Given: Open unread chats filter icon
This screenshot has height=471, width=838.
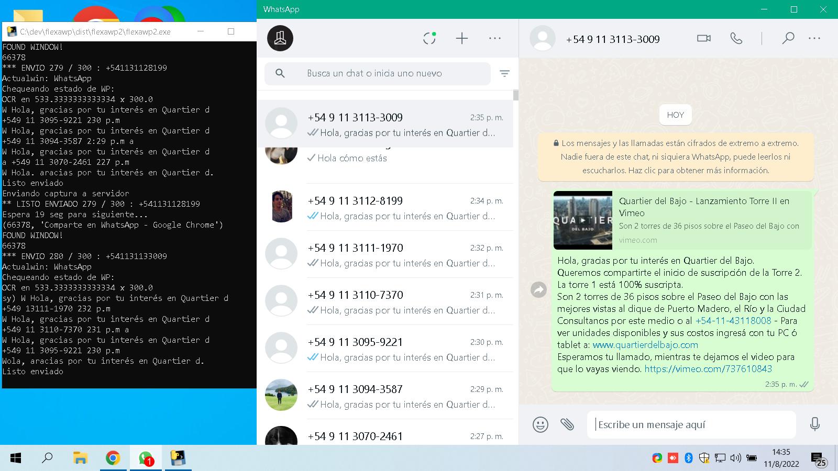Looking at the screenshot, I should pos(504,73).
